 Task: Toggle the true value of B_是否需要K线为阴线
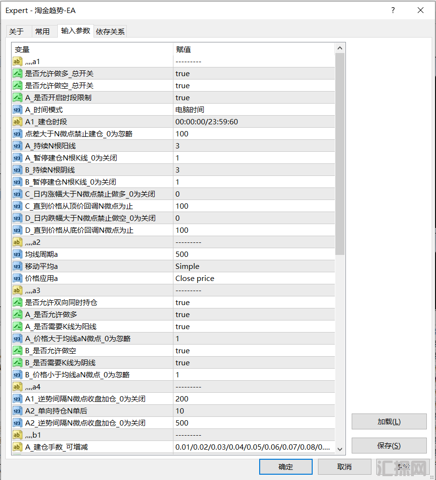pyautogui.click(x=183, y=363)
